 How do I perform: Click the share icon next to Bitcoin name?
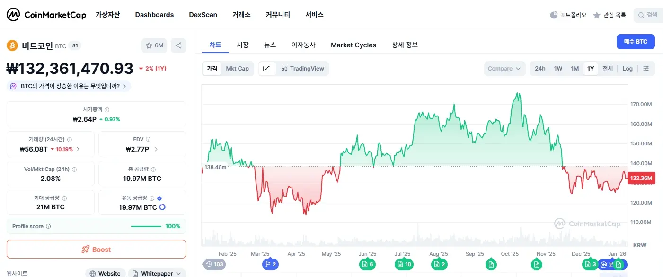(178, 45)
